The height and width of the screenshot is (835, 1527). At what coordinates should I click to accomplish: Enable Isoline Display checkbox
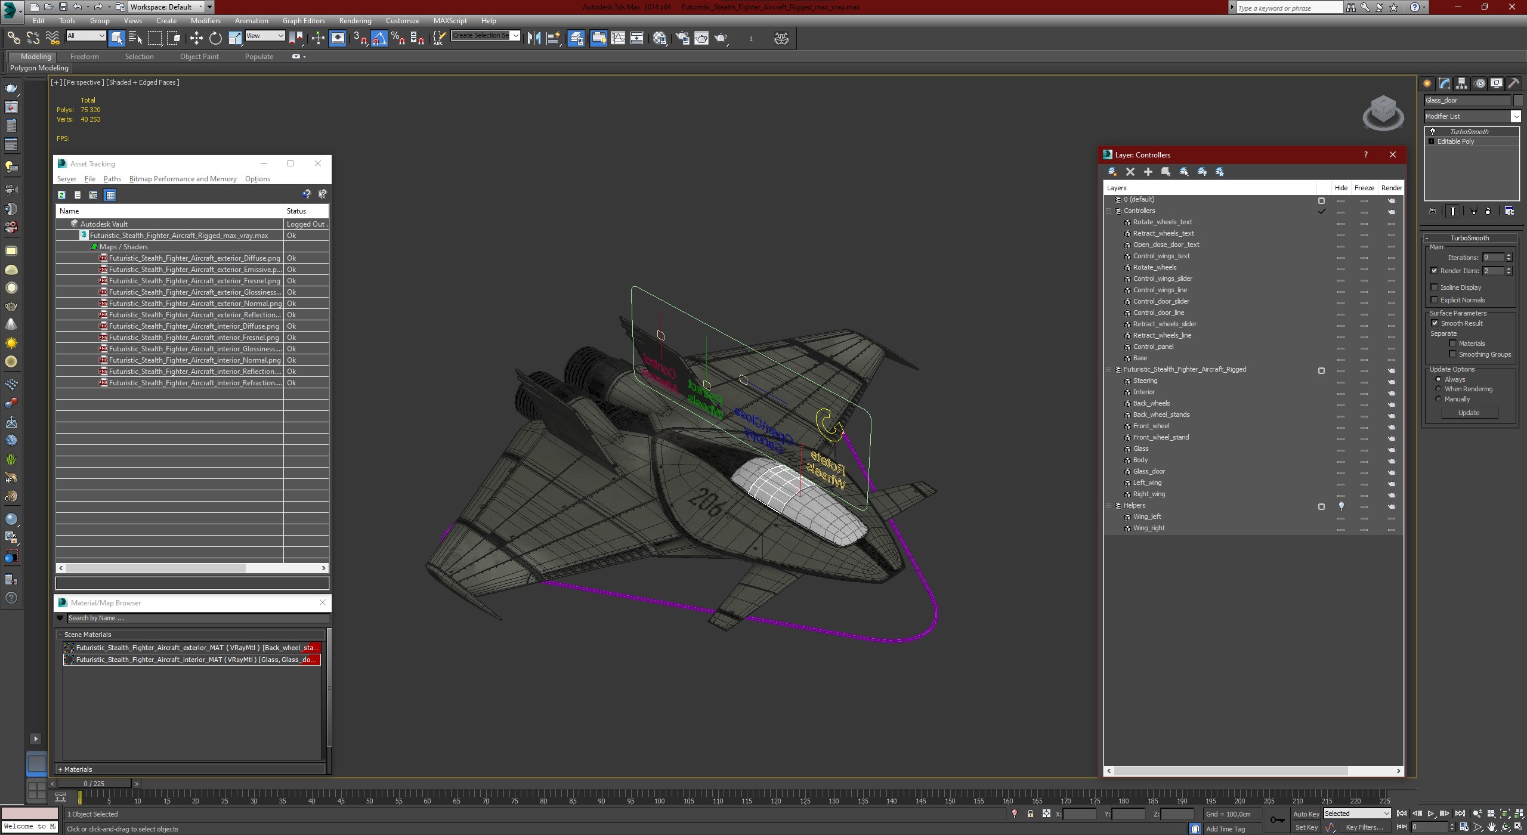[1435, 287]
